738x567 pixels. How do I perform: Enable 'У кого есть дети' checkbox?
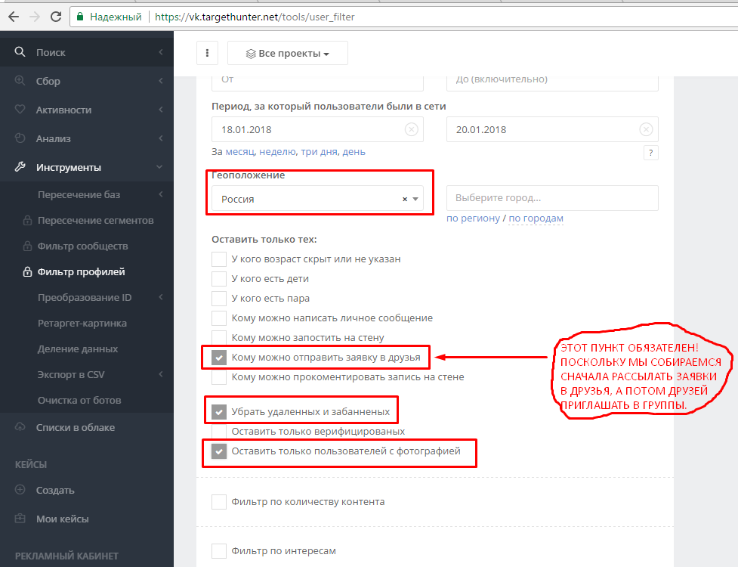[x=219, y=279]
